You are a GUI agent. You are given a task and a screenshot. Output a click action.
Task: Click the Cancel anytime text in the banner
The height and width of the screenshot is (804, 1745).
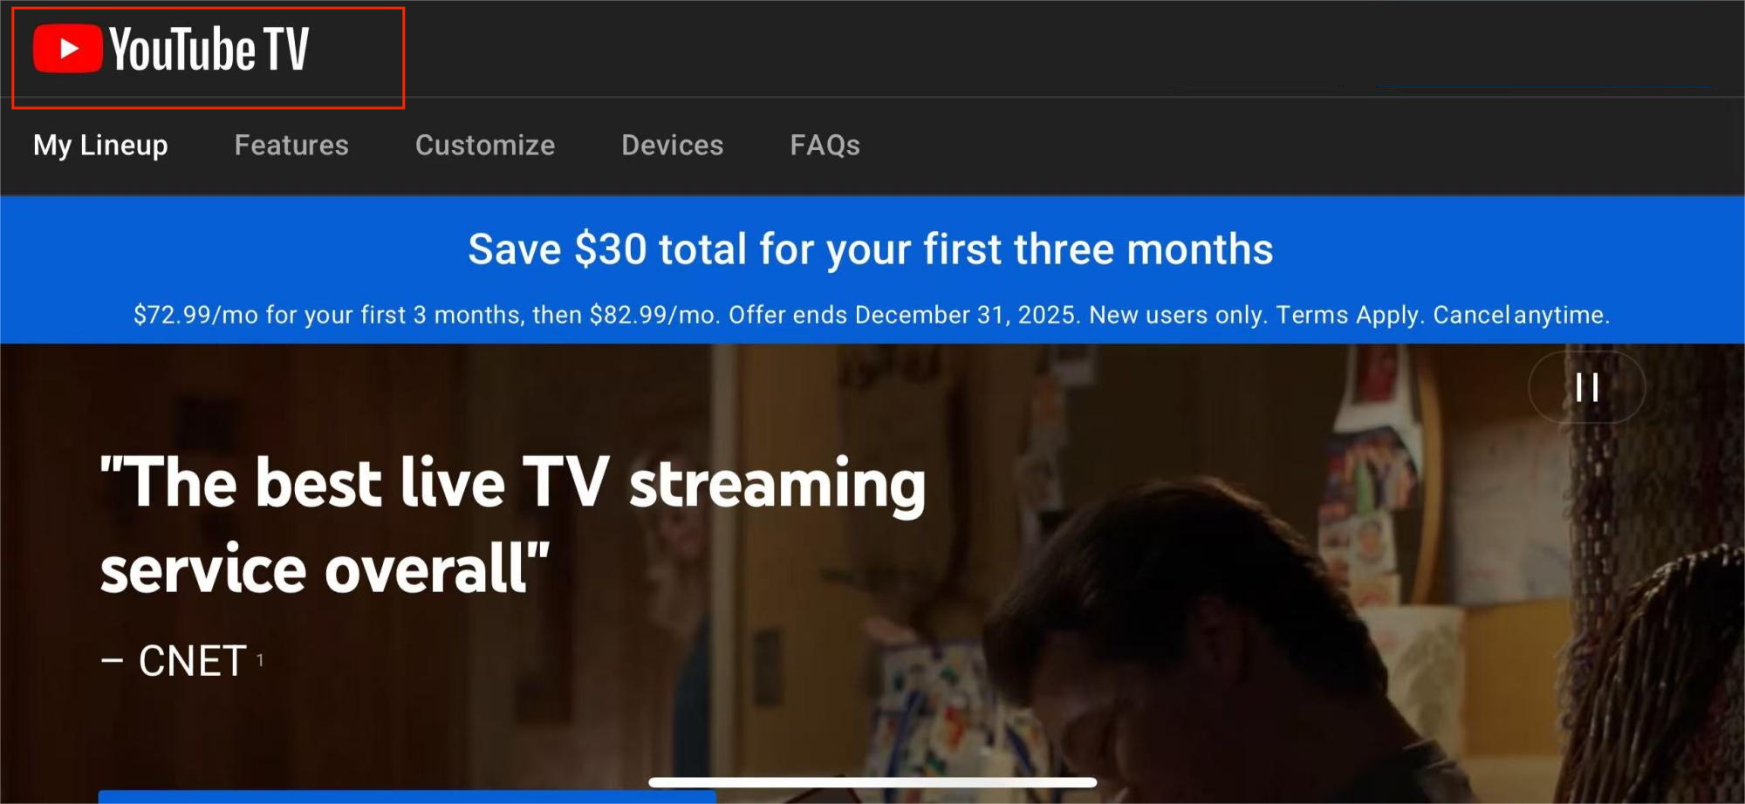pos(1522,315)
